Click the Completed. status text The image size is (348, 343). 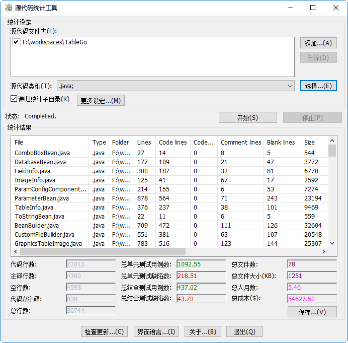(x=40, y=116)
